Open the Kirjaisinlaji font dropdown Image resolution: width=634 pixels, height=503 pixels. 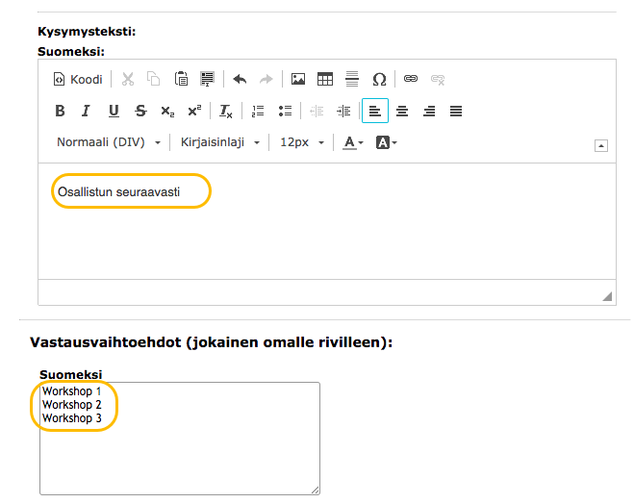click(220, 142)
